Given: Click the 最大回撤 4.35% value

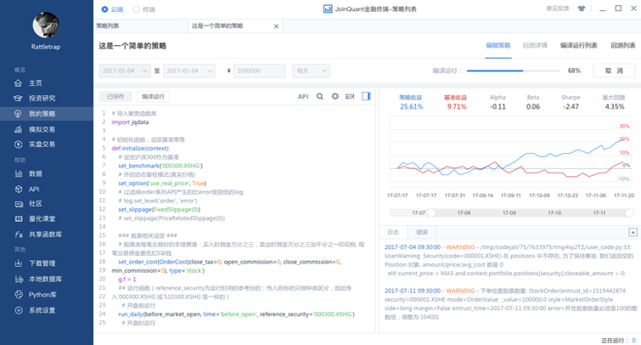Looking at the screenshot, I should (x=615, y=107).
